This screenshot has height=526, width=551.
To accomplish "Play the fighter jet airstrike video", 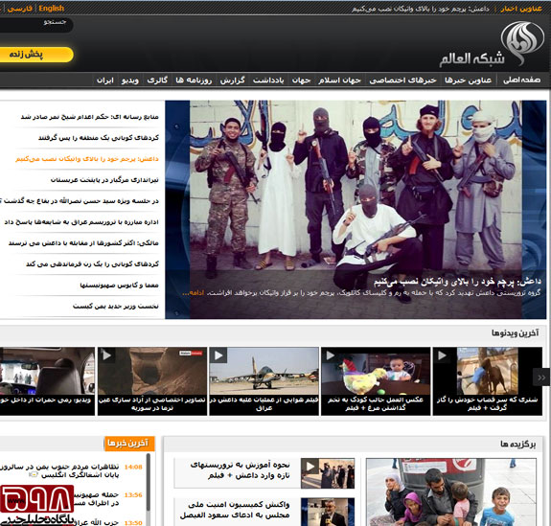I will tap(264, 371).
